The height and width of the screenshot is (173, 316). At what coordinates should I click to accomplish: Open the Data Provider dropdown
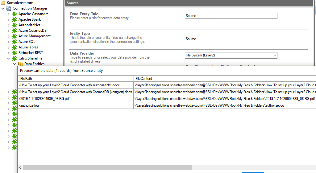pyautogui.click(x=274, y=56)
